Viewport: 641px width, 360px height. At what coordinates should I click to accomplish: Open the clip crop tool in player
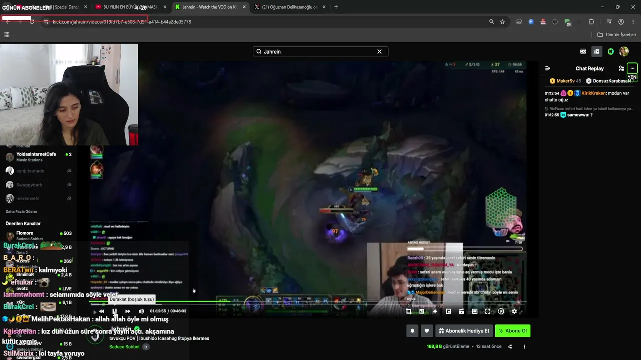pos(409,311)
